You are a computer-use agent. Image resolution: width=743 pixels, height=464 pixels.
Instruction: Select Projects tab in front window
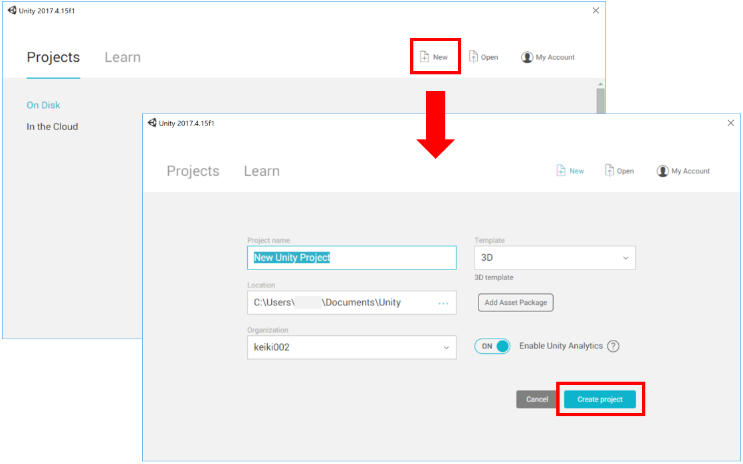tap(193, 171)
